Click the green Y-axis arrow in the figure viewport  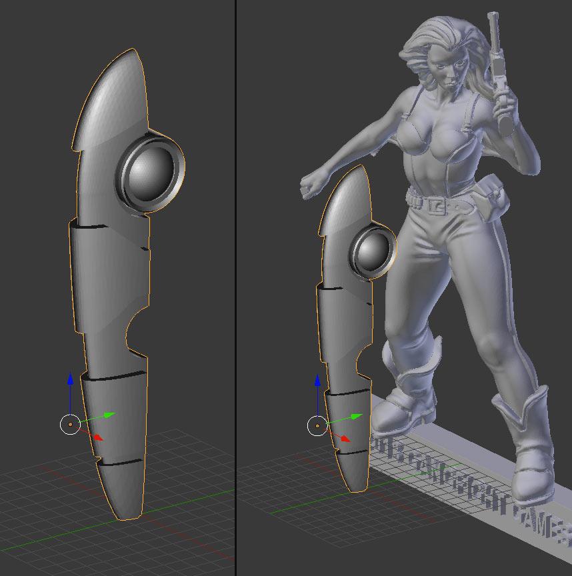(357, 416)
